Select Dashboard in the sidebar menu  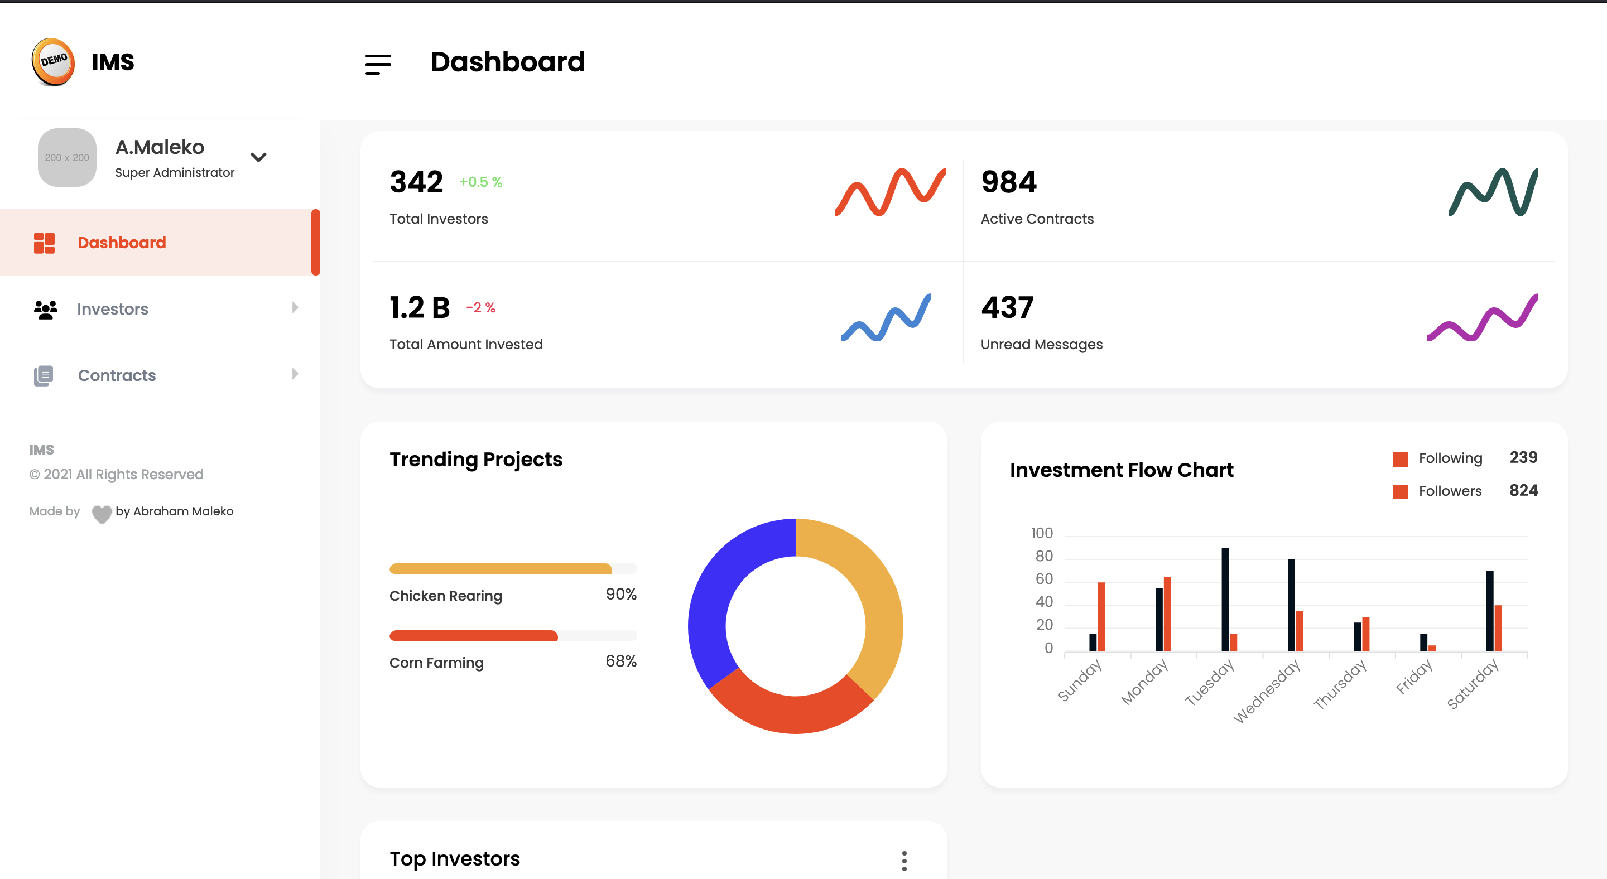point(122,243)
